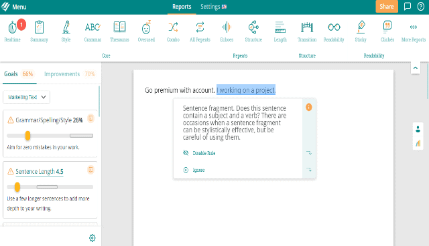Open the Echoes report
Viewport: 429px width, 246px height.
coord(227,31)
